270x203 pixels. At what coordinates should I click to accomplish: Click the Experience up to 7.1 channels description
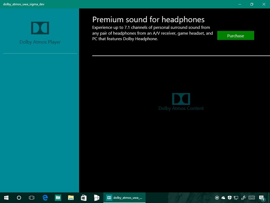click(153, 33)
